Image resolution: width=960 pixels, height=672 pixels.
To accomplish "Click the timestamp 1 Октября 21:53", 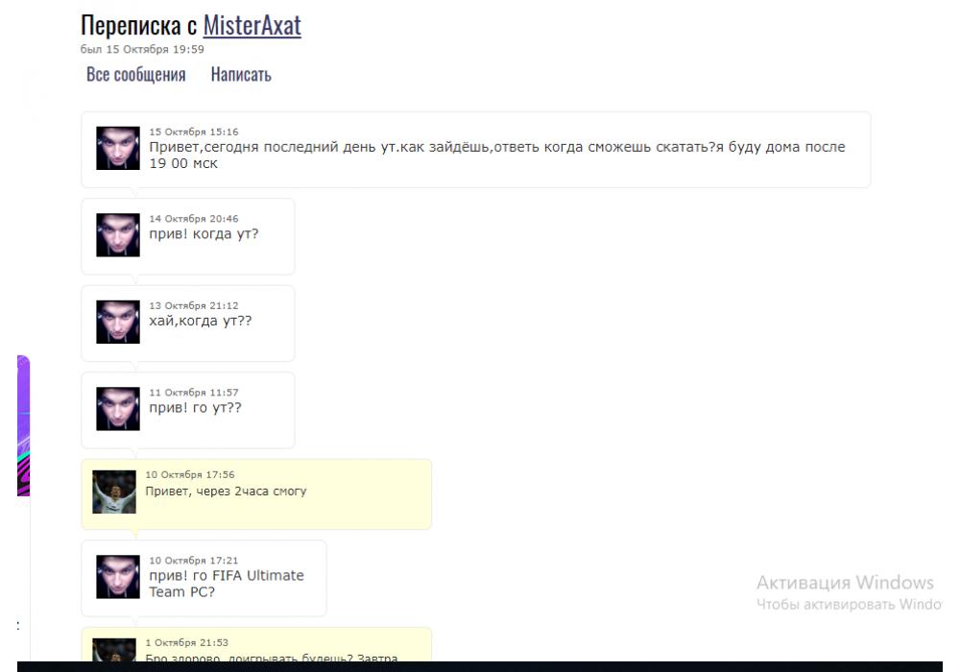I will (x=187, y=642).
